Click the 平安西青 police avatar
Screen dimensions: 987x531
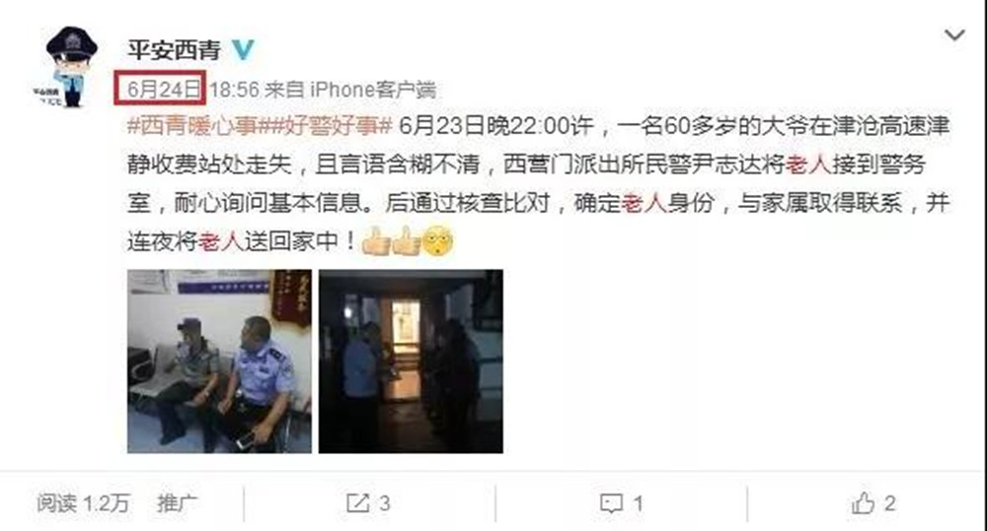(68, 66)
